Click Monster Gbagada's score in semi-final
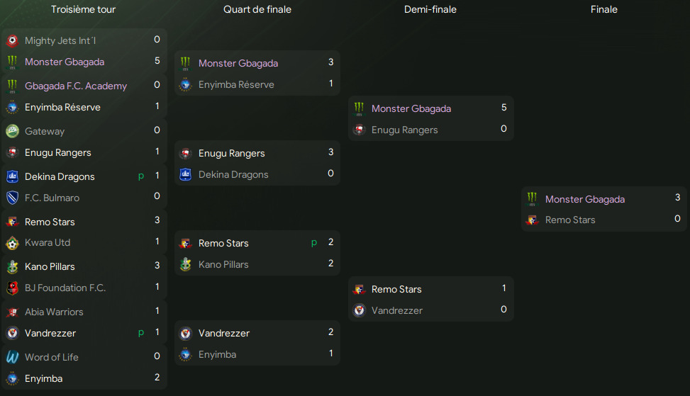The height and width of the screenshot is (396, 690). tap(504, 108)
